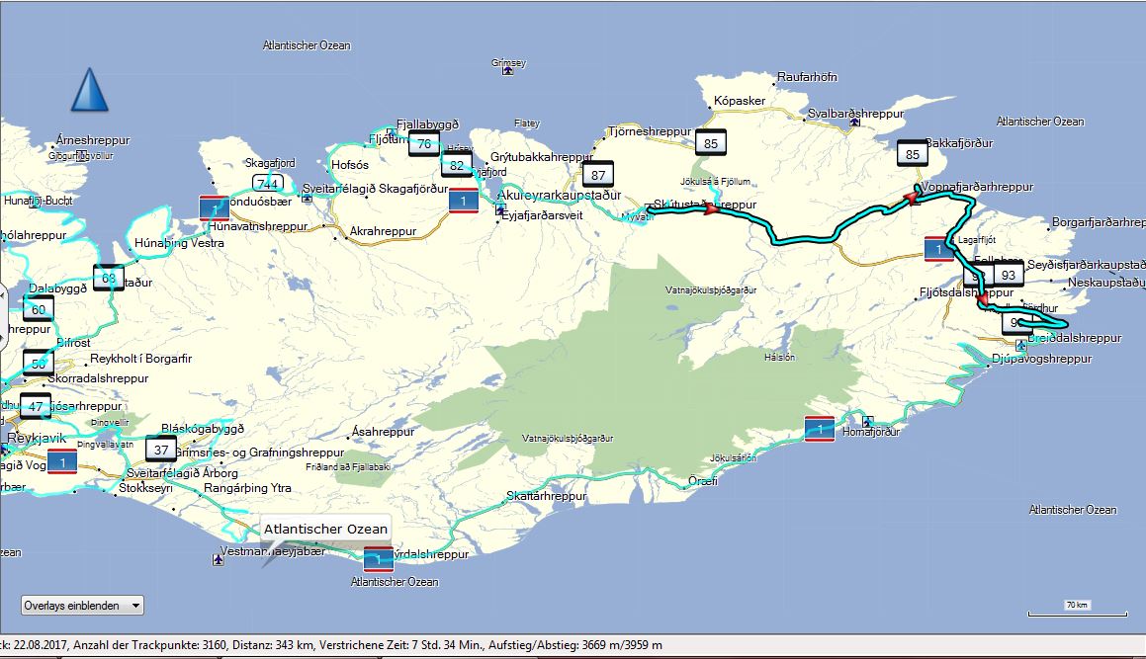This screenshot has height=659, width=1146.
Task: Select the route 37 shield near Bláskógabyggð
Action: tap(160, 450)
